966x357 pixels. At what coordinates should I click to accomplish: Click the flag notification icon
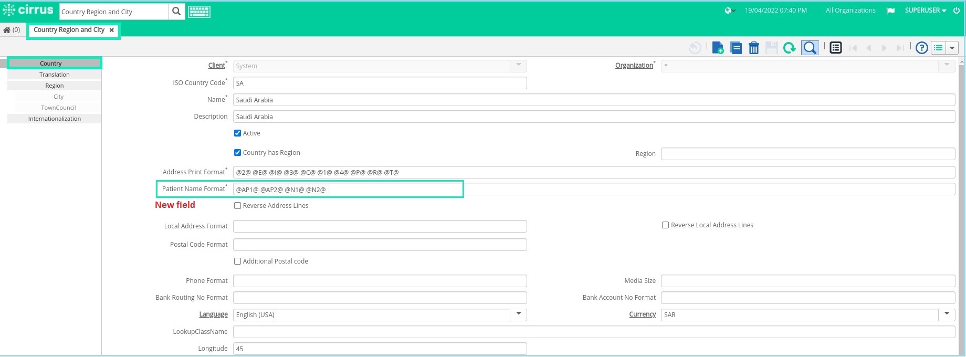pyautogui.click(x=890, y=10)
